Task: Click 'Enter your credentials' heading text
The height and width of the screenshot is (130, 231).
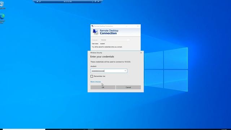Action: tap(102, 57)
